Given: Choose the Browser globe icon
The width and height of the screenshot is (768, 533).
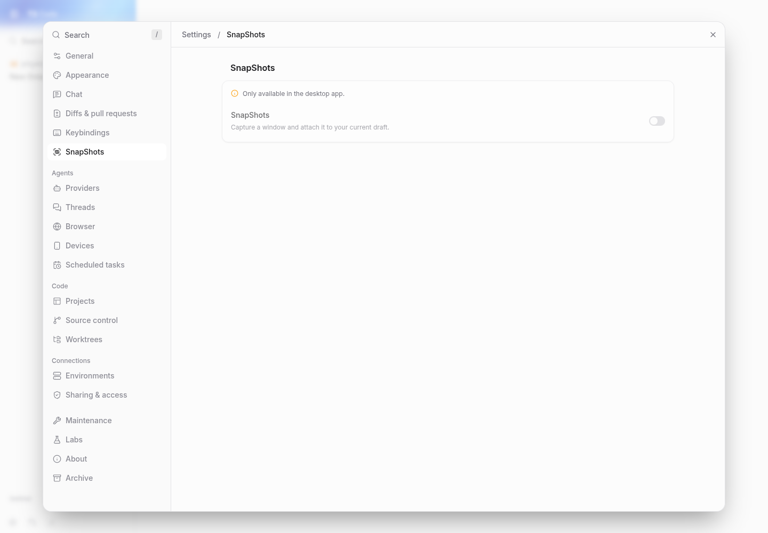Looking at the screenshot, I should coord(57,227).
